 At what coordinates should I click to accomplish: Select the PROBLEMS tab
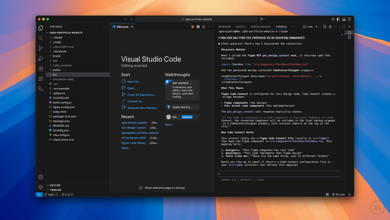(x=225, y=27)
